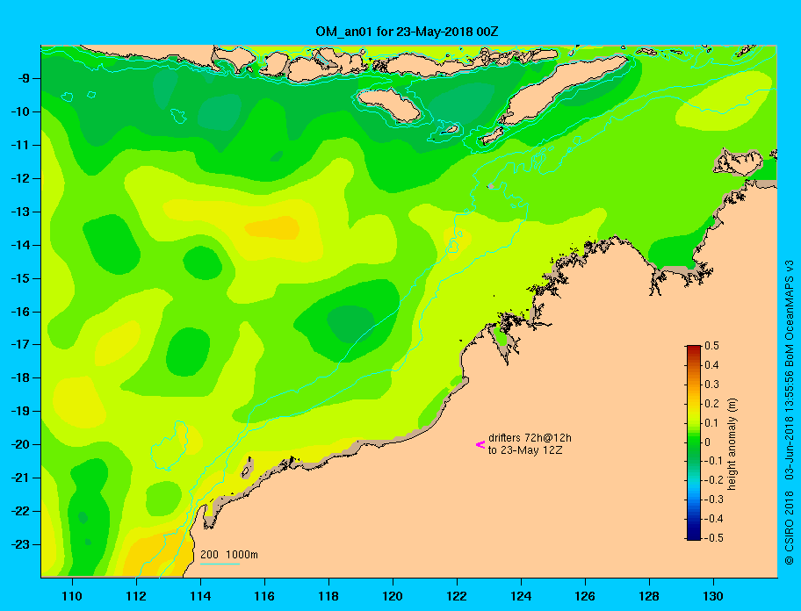Click longitude label '124' on bottom axis

pos(521,596)
